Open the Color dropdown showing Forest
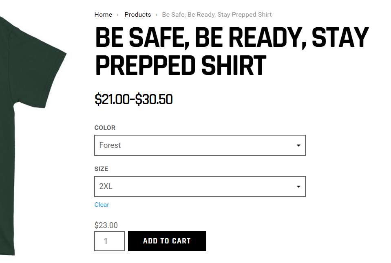 (x=200, y=145)
